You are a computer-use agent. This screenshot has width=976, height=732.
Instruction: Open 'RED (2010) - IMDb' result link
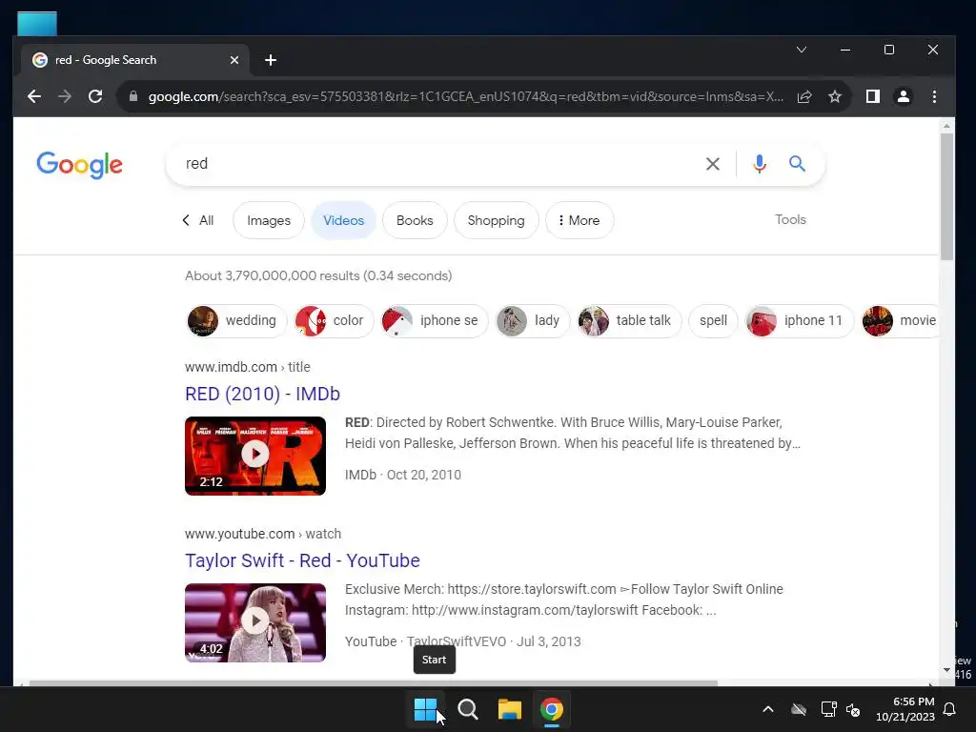tap(262, 394)
